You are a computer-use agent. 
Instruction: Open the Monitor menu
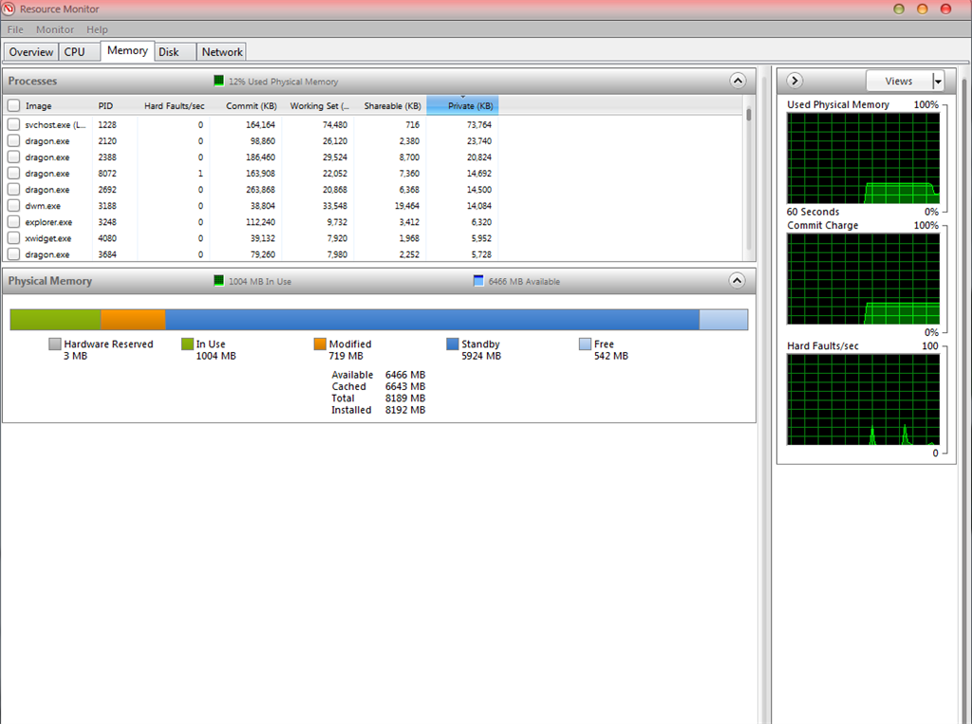coord(54,29)
